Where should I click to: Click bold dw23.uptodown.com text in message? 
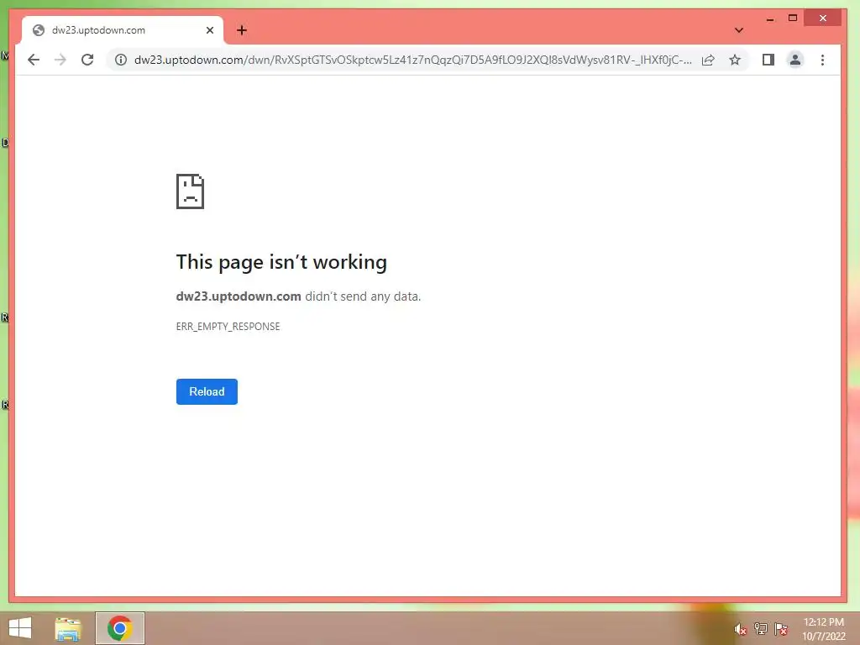(x=239, y=296)
